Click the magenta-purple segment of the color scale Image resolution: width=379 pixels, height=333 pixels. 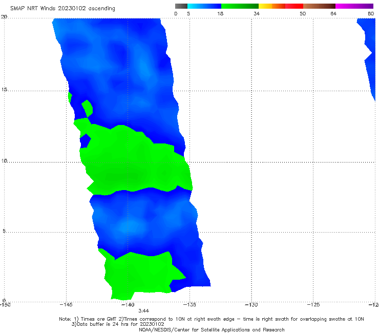coord(354,6)
